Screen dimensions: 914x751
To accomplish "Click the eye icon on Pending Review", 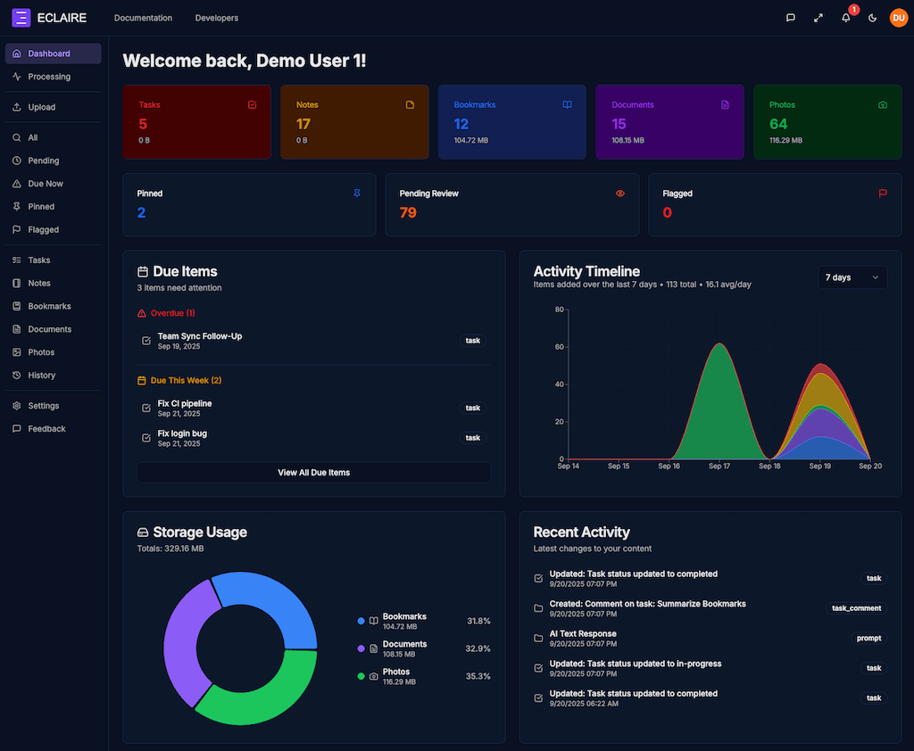I will click(x=620, y=193).
